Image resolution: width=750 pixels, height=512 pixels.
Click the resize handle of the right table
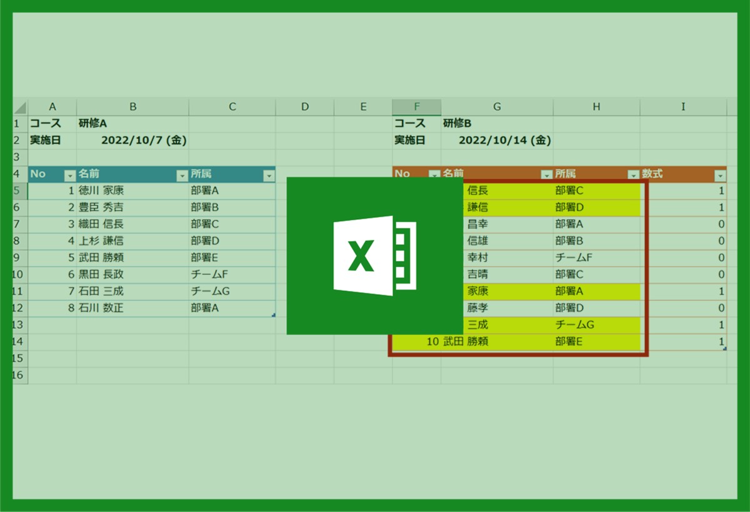tap(724, 348)
